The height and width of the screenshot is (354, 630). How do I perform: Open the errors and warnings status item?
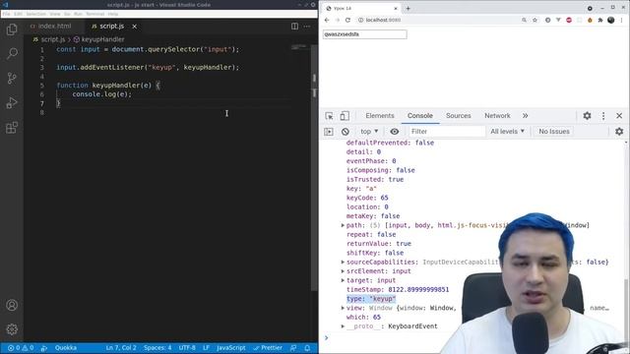coord(21,348)
